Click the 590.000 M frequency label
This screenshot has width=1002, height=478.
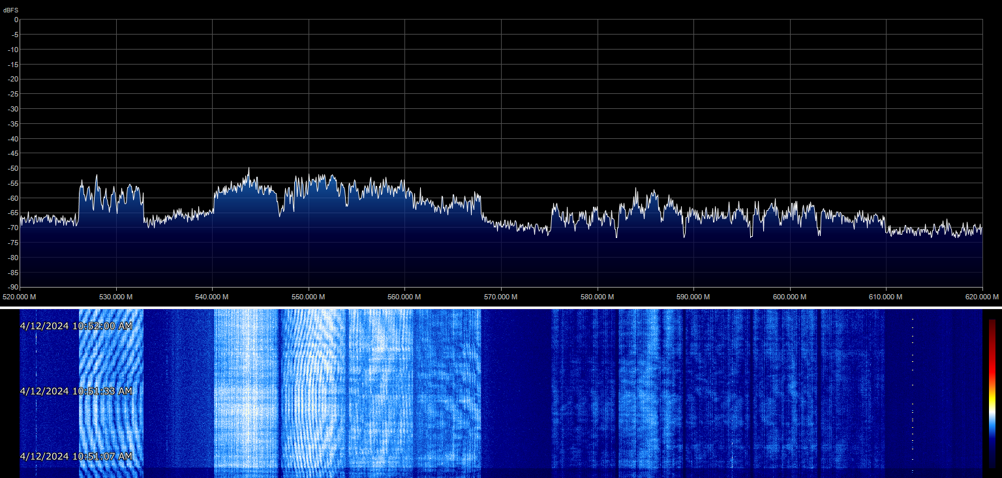[693, 297]
